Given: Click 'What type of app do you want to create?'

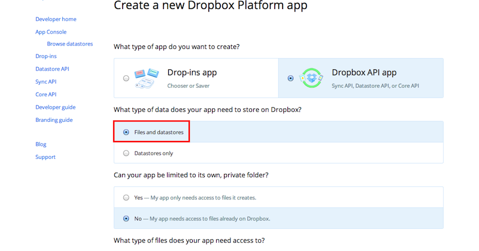Looking at the screenshot, I should click(x=177, y=47).
